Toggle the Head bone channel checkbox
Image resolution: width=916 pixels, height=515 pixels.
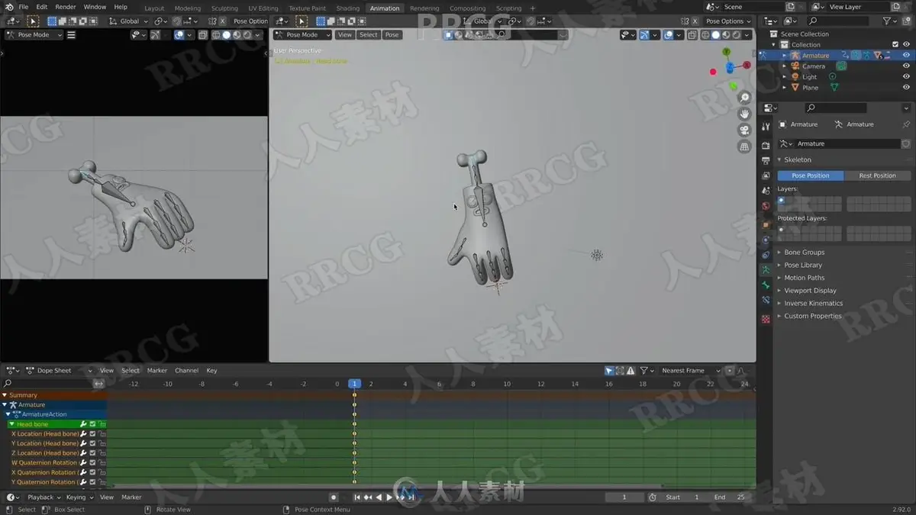tap(92, 424)
